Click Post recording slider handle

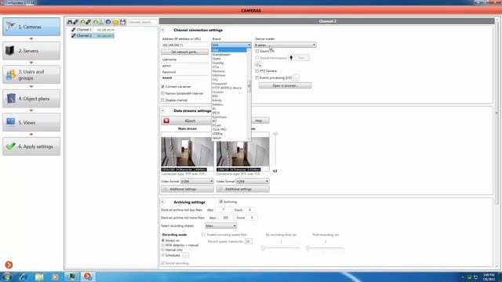pos(307,248)
